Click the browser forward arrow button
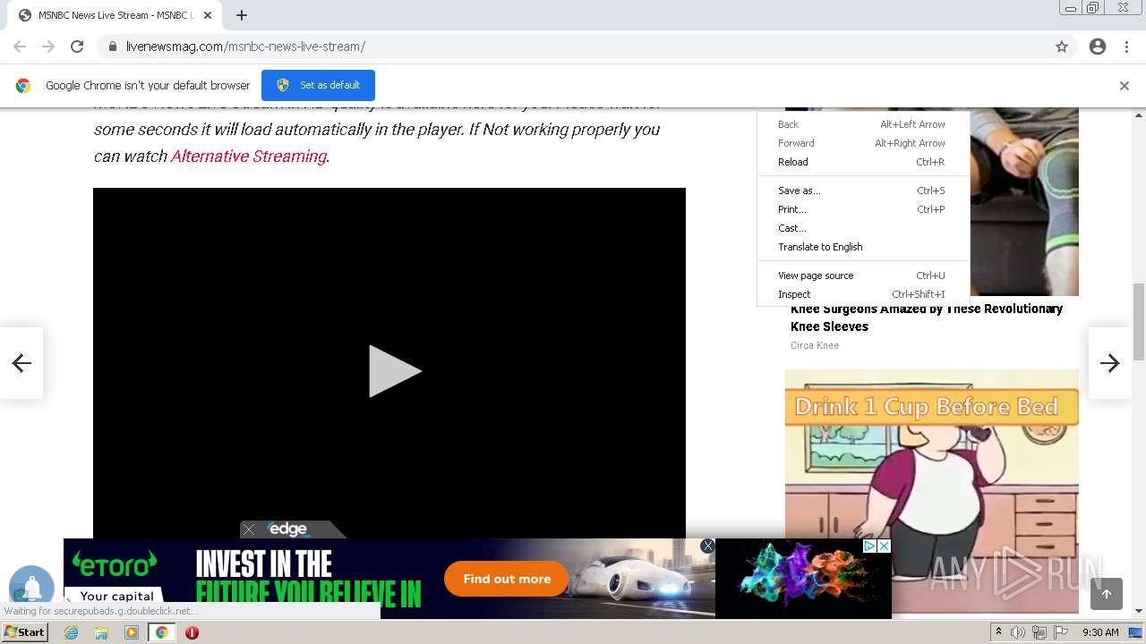 point(48,47)
